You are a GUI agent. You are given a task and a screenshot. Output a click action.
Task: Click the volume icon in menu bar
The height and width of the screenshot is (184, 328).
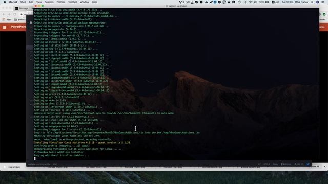click(x=255, y=2)
